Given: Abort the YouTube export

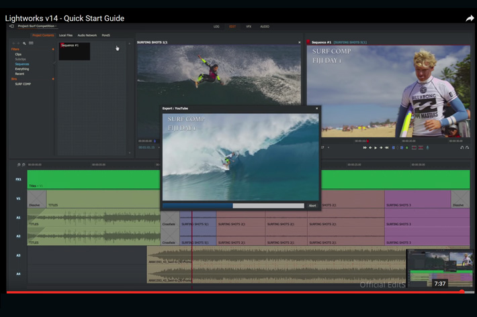Looking at the screenshot, I should (312, 206).
